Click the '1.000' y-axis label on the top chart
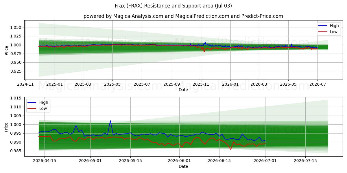 16,45
